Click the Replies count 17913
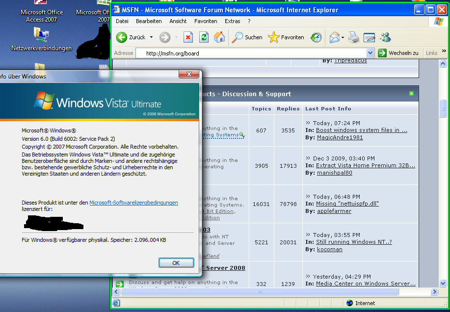 coord(288,166)
